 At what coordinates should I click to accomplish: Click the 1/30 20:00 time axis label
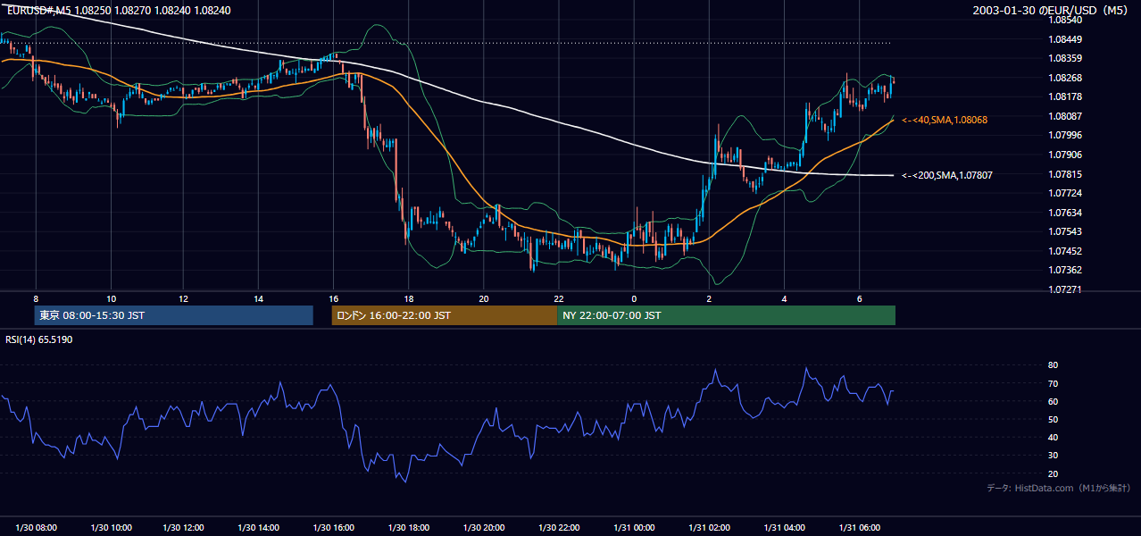[x=483, y=528]
